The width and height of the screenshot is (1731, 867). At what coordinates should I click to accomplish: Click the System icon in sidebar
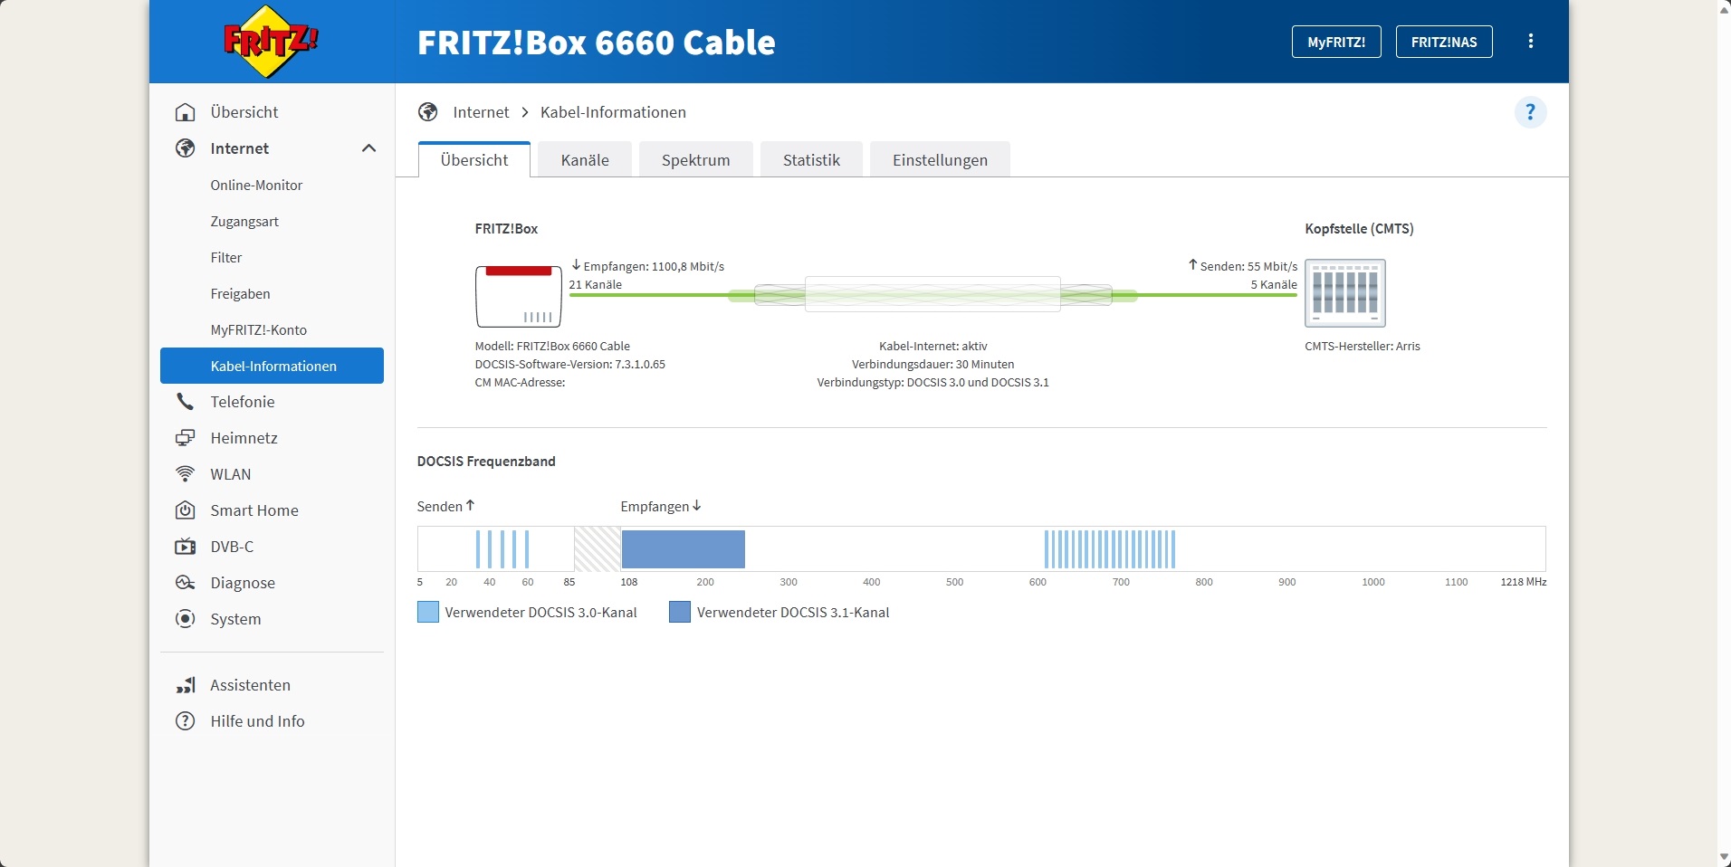pyautogui.click(x=185, y=618)
